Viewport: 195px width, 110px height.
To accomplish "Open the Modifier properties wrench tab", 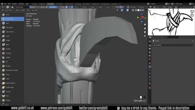I will click(x=150, y=67).
